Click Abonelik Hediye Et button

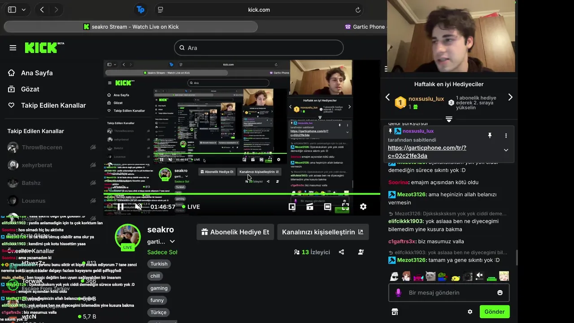(x=235, y=232)
